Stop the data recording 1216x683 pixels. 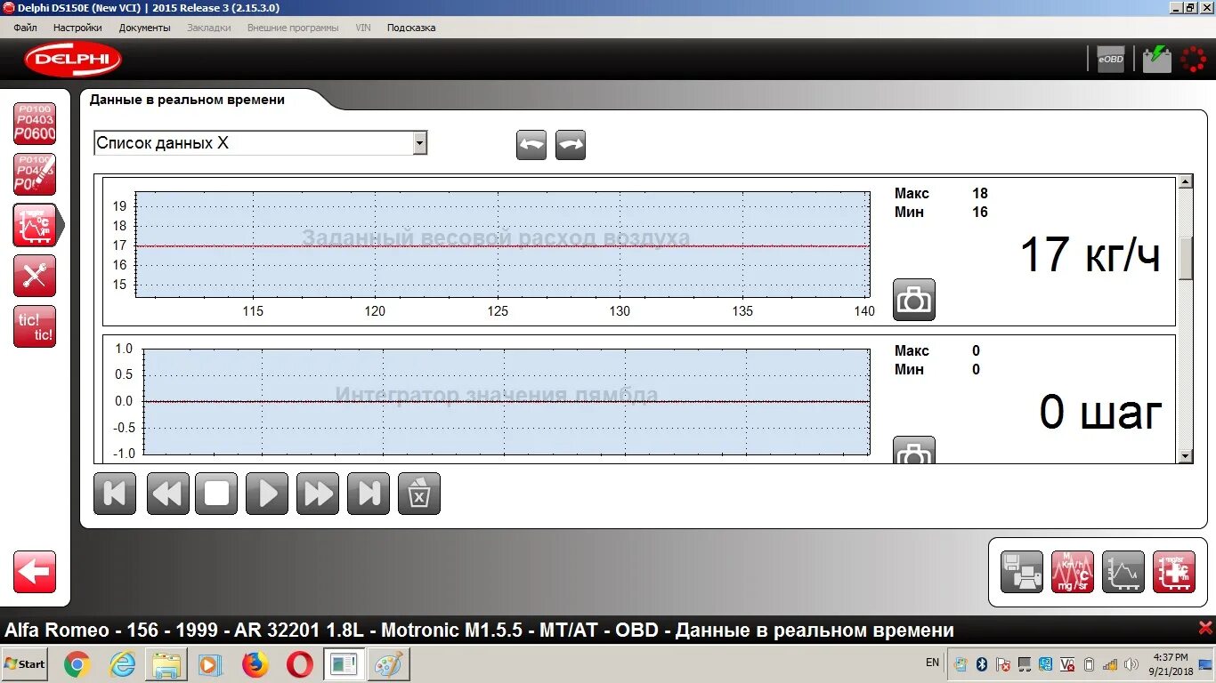(x=216, y=494)
